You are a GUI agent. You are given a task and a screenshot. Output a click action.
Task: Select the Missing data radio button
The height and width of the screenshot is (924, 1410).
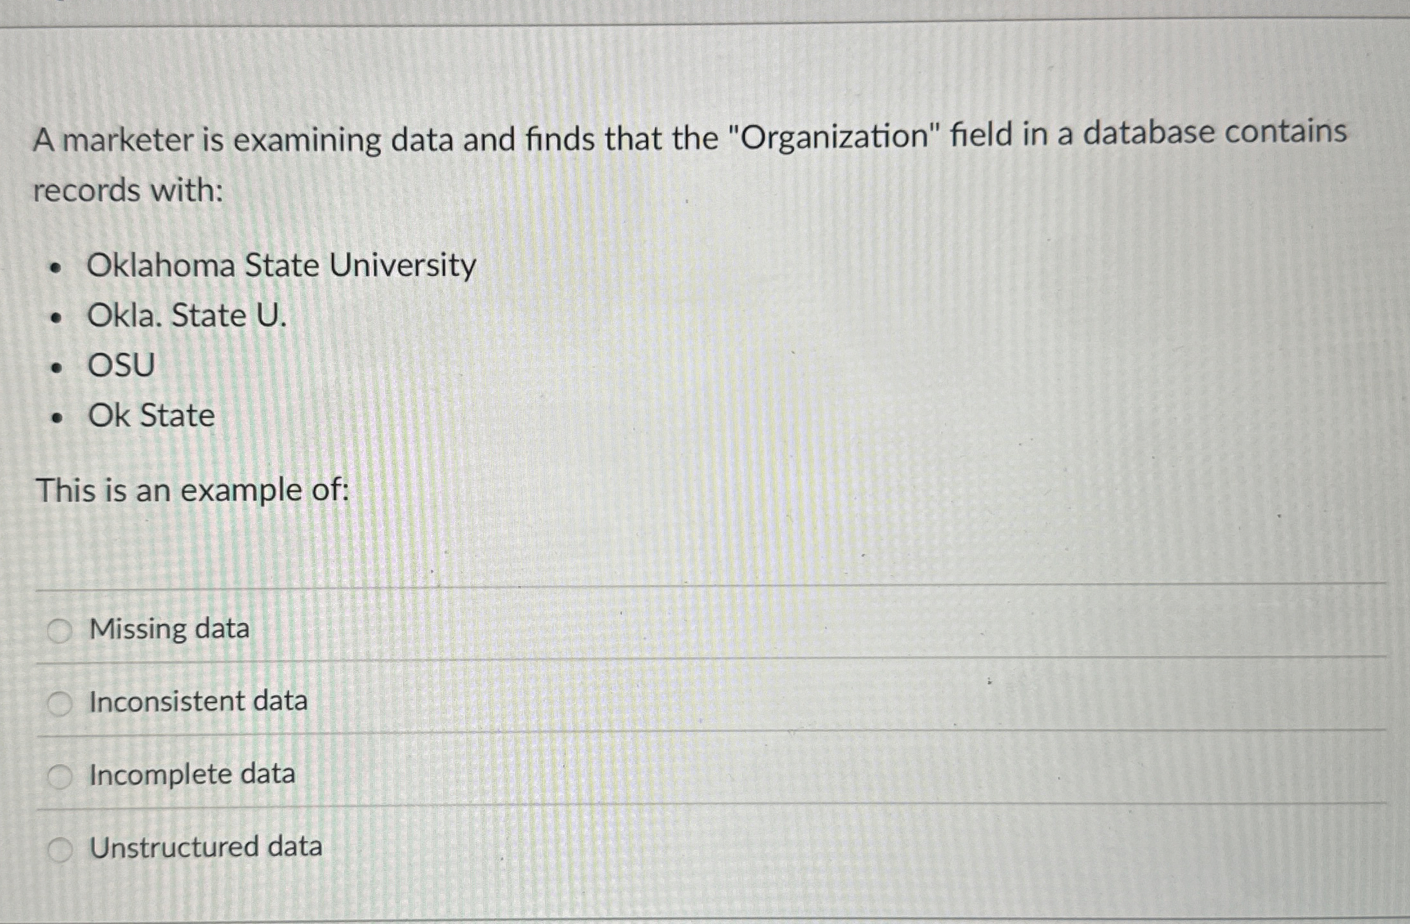click(60, 630)
